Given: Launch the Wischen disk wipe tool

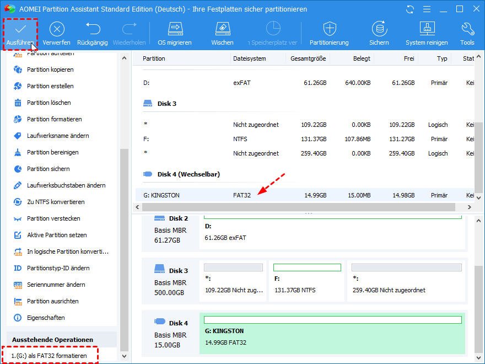Looking at the screenshot, I should (223, 34).
